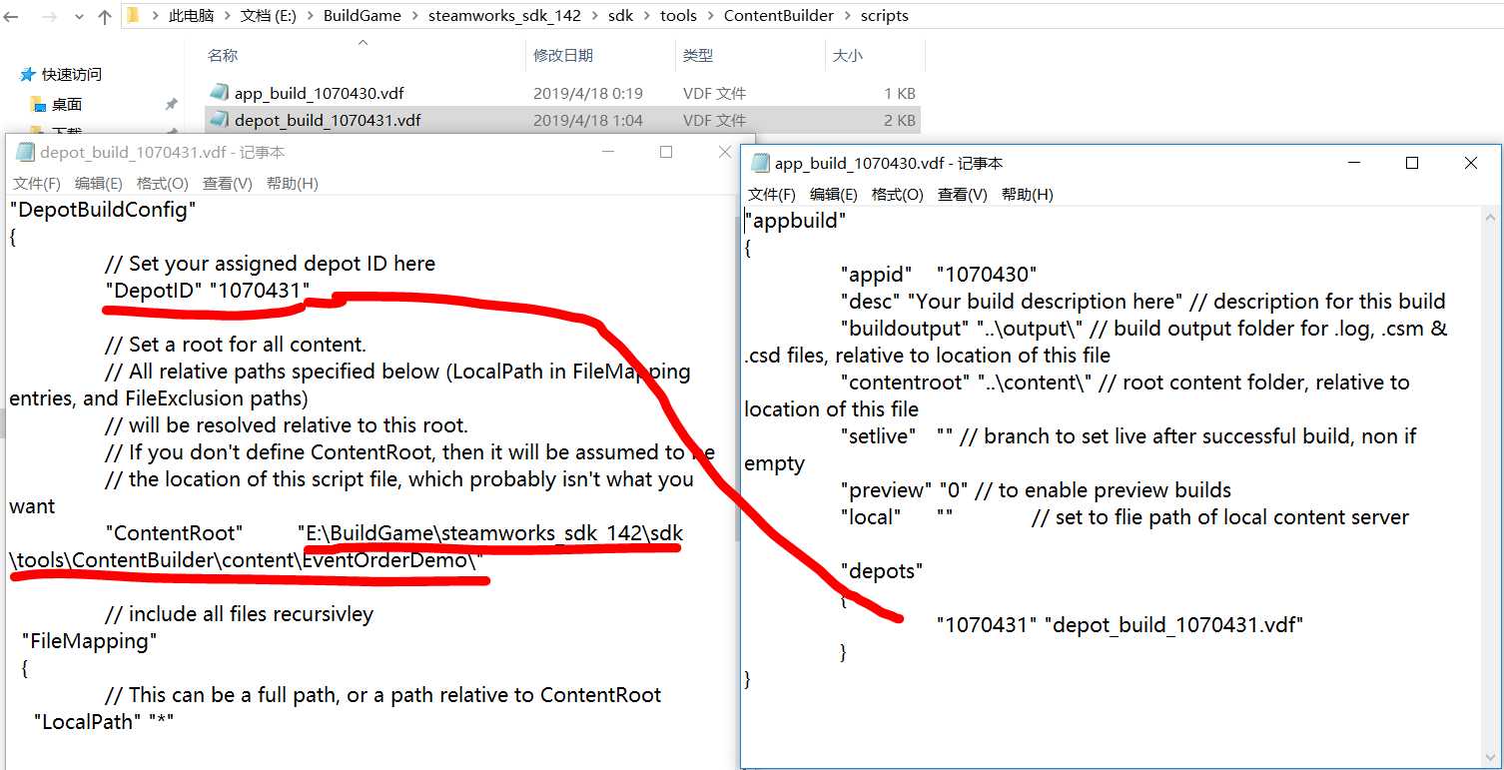Open 快速访问 in navigation pane
The image size is (1504, 770).
[x=71, y=75]
